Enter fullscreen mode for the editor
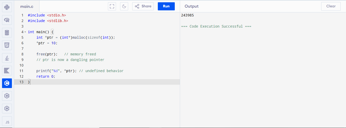Image resolution: width=346 pixels, height=128 pixels. (x=112, y=6)
